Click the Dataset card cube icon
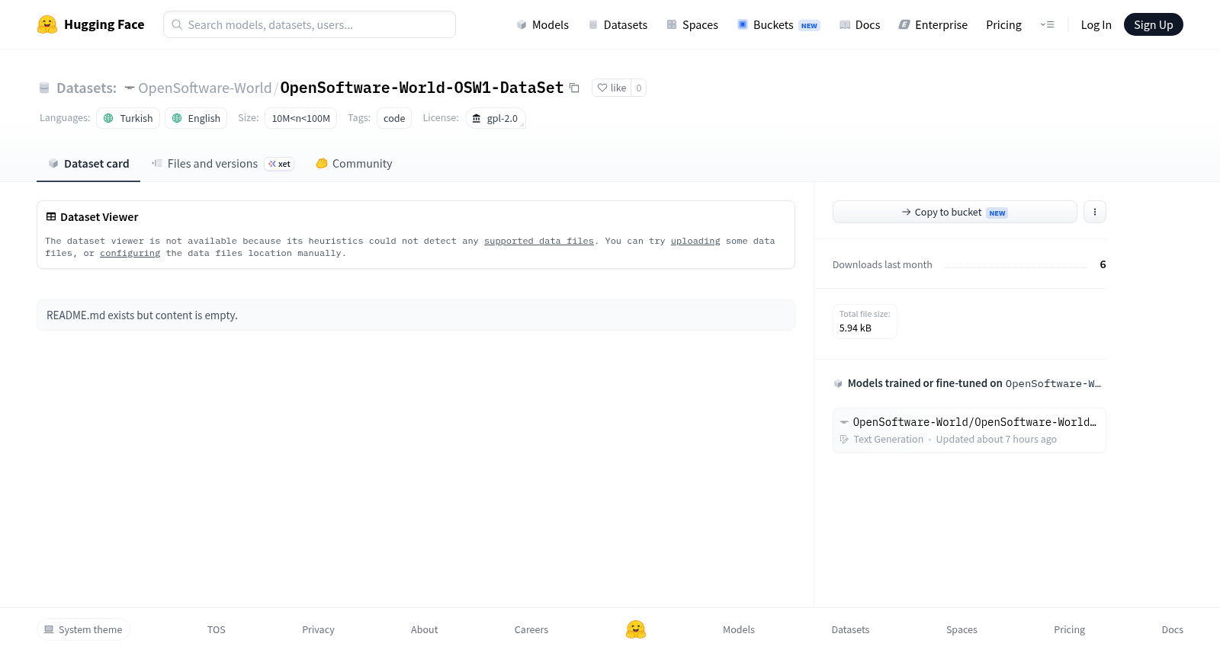Viewport: 1220px width, 656px height. [53, 163]
